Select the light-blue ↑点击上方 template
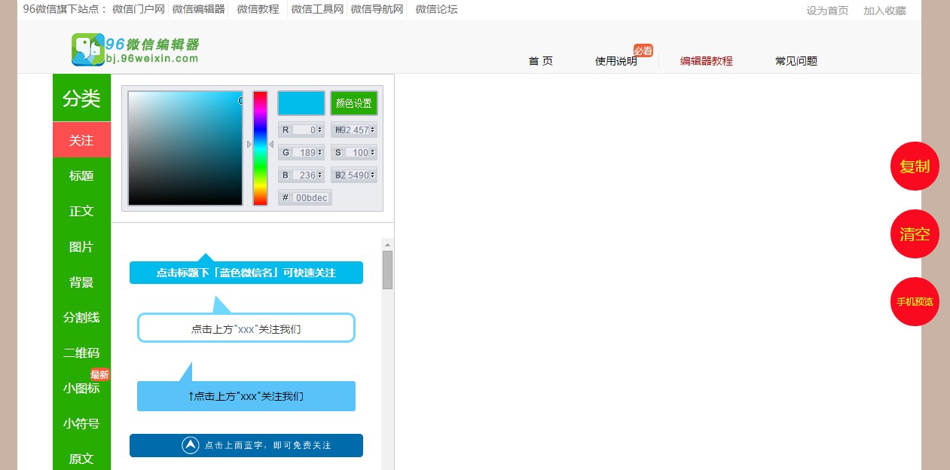Viewport: 950px width, 470px height. (x=246, y=396)
